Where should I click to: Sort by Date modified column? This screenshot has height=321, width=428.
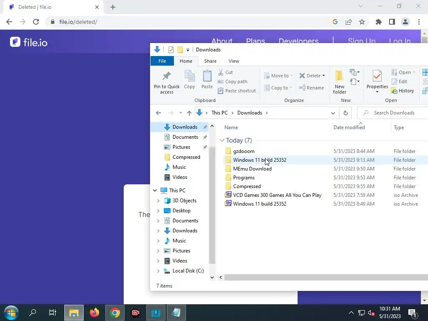point(349,127)
